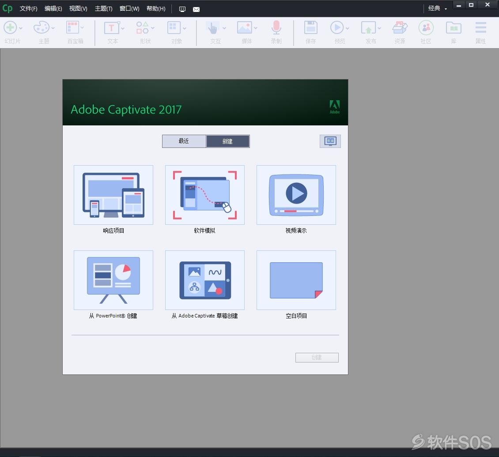Open the 窗口(W) menu
This screenshot has height=457, width=499.
129,8
